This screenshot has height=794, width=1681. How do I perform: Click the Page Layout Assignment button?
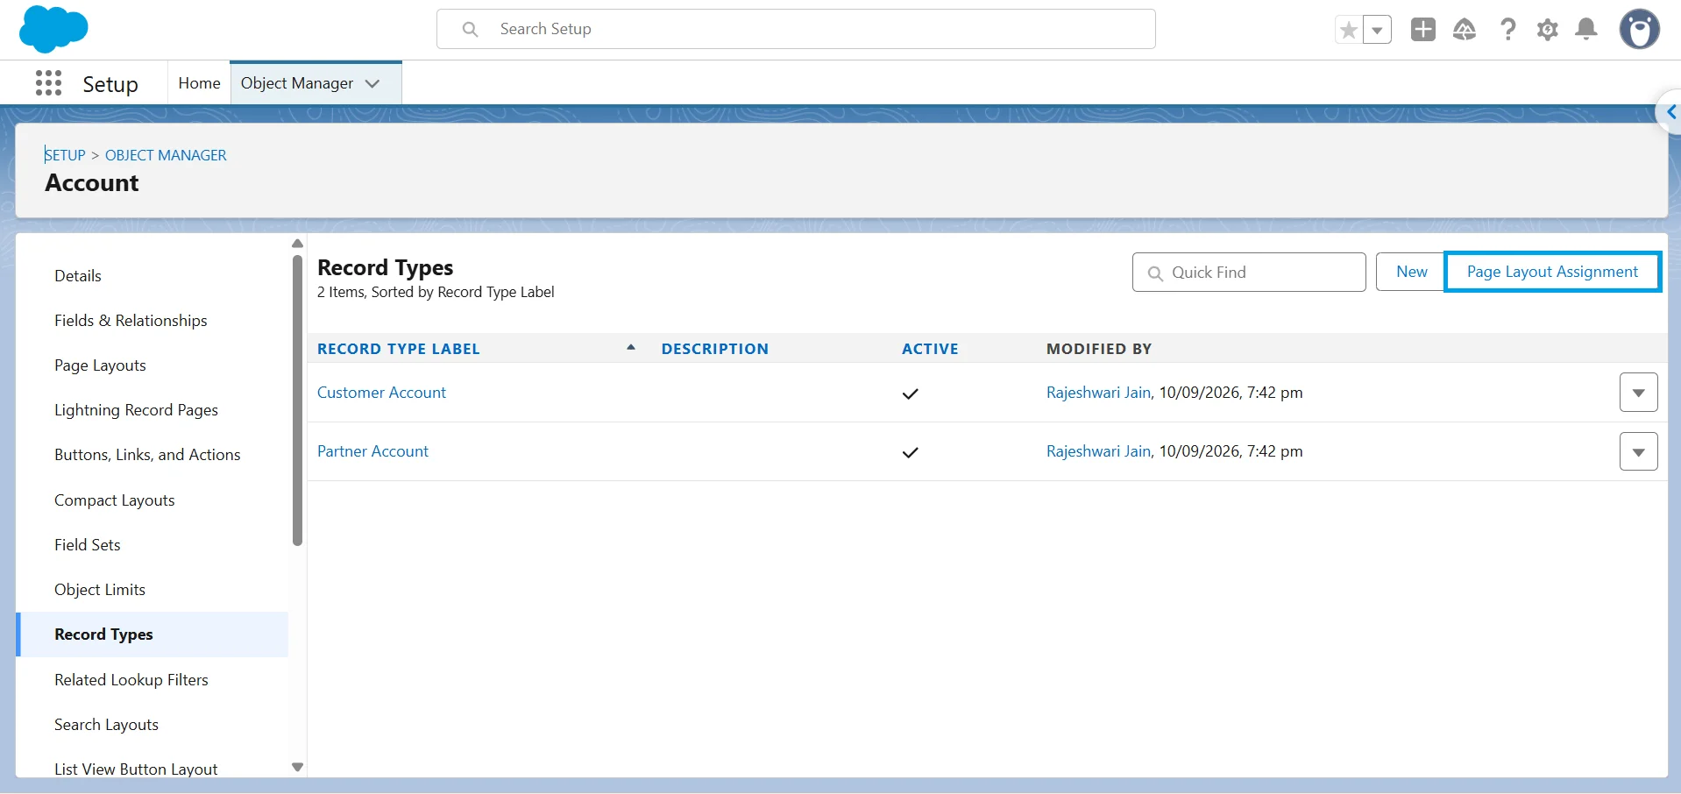tap(1552, 272)
